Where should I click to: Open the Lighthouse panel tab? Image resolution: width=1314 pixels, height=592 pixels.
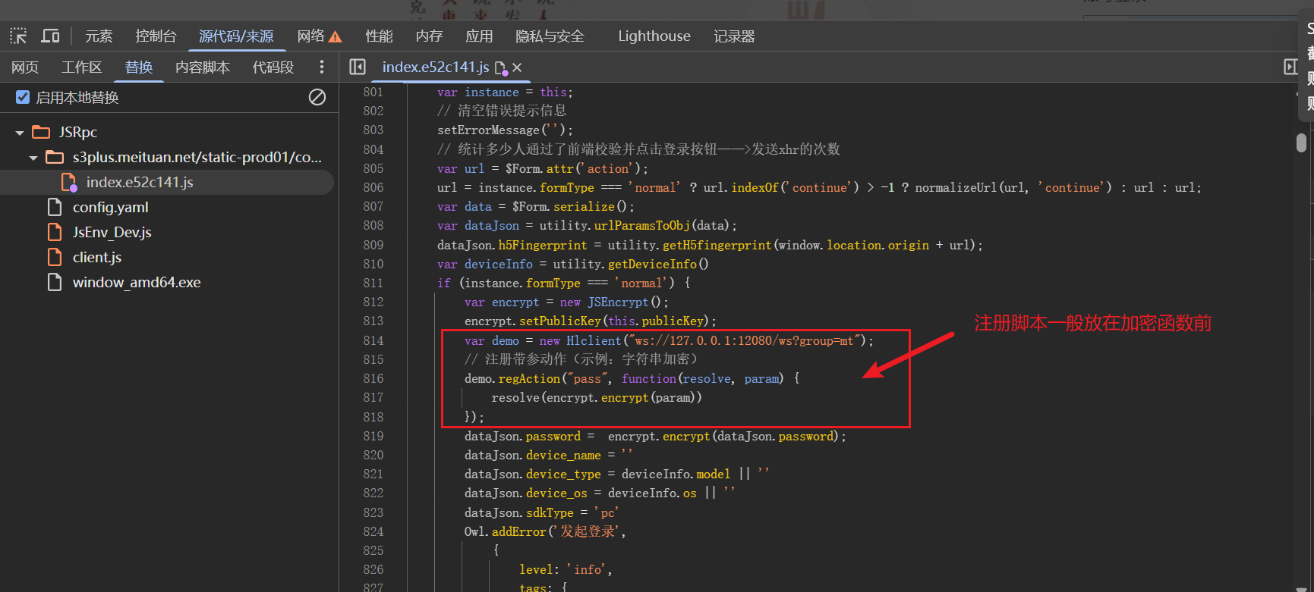[654, 36]
